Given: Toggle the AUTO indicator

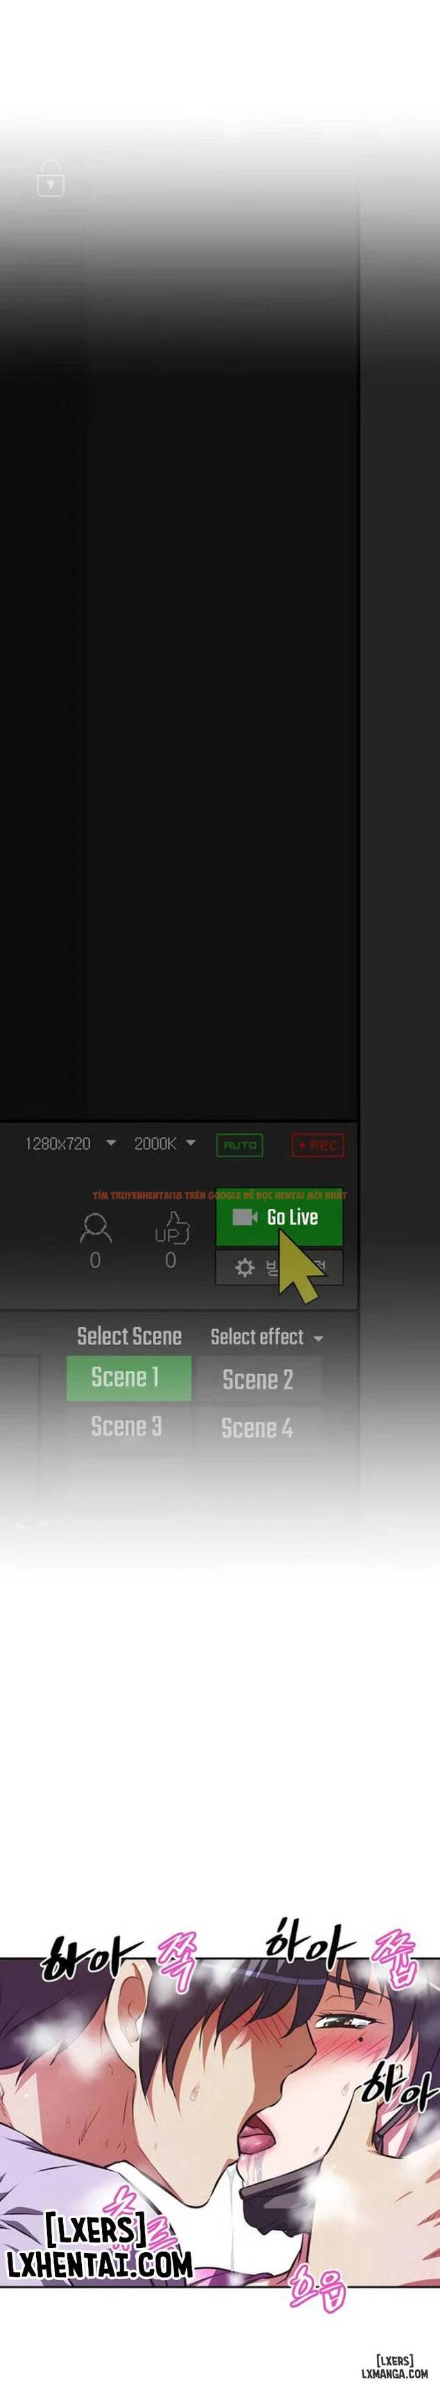Looking at the screenshot, I should coord(239,1145).
